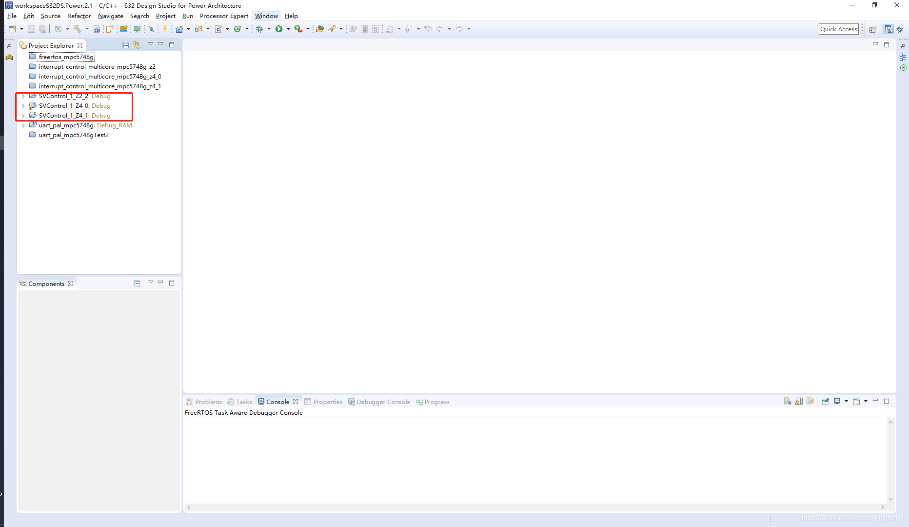Collapse all in Components view
Image resolution: width=909 pixels, height=527 pixels.
coord(137,283)
